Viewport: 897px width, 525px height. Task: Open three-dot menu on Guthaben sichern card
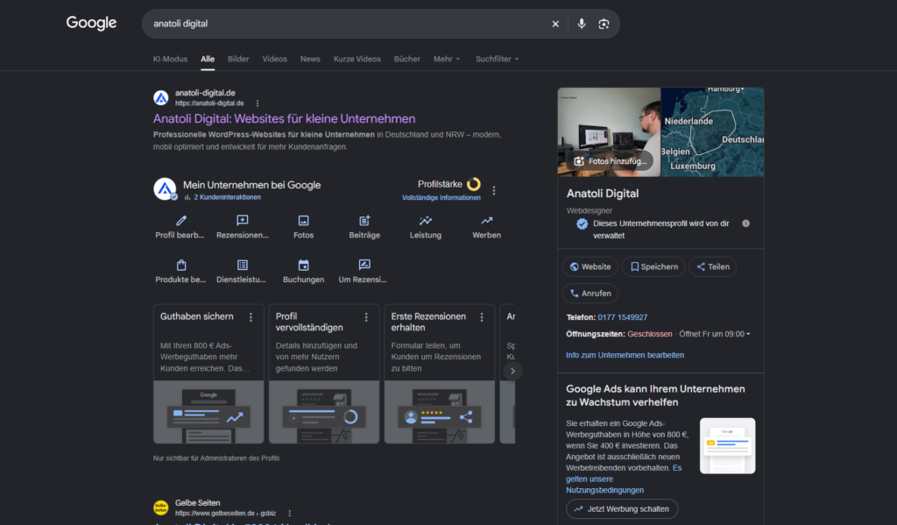point(251,317)
